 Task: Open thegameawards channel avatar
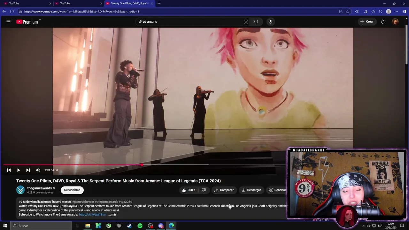click(x=20, y=190)
